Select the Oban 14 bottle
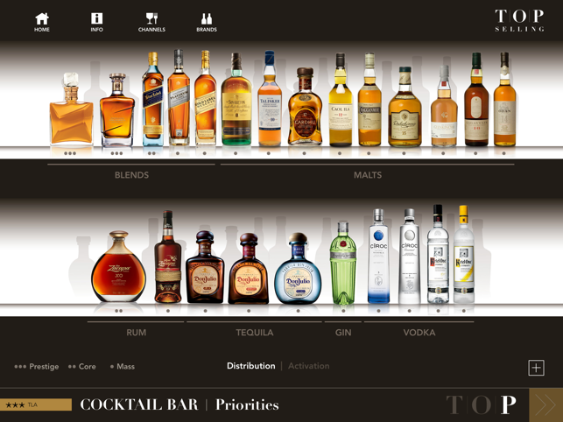 tap(504, 100)
